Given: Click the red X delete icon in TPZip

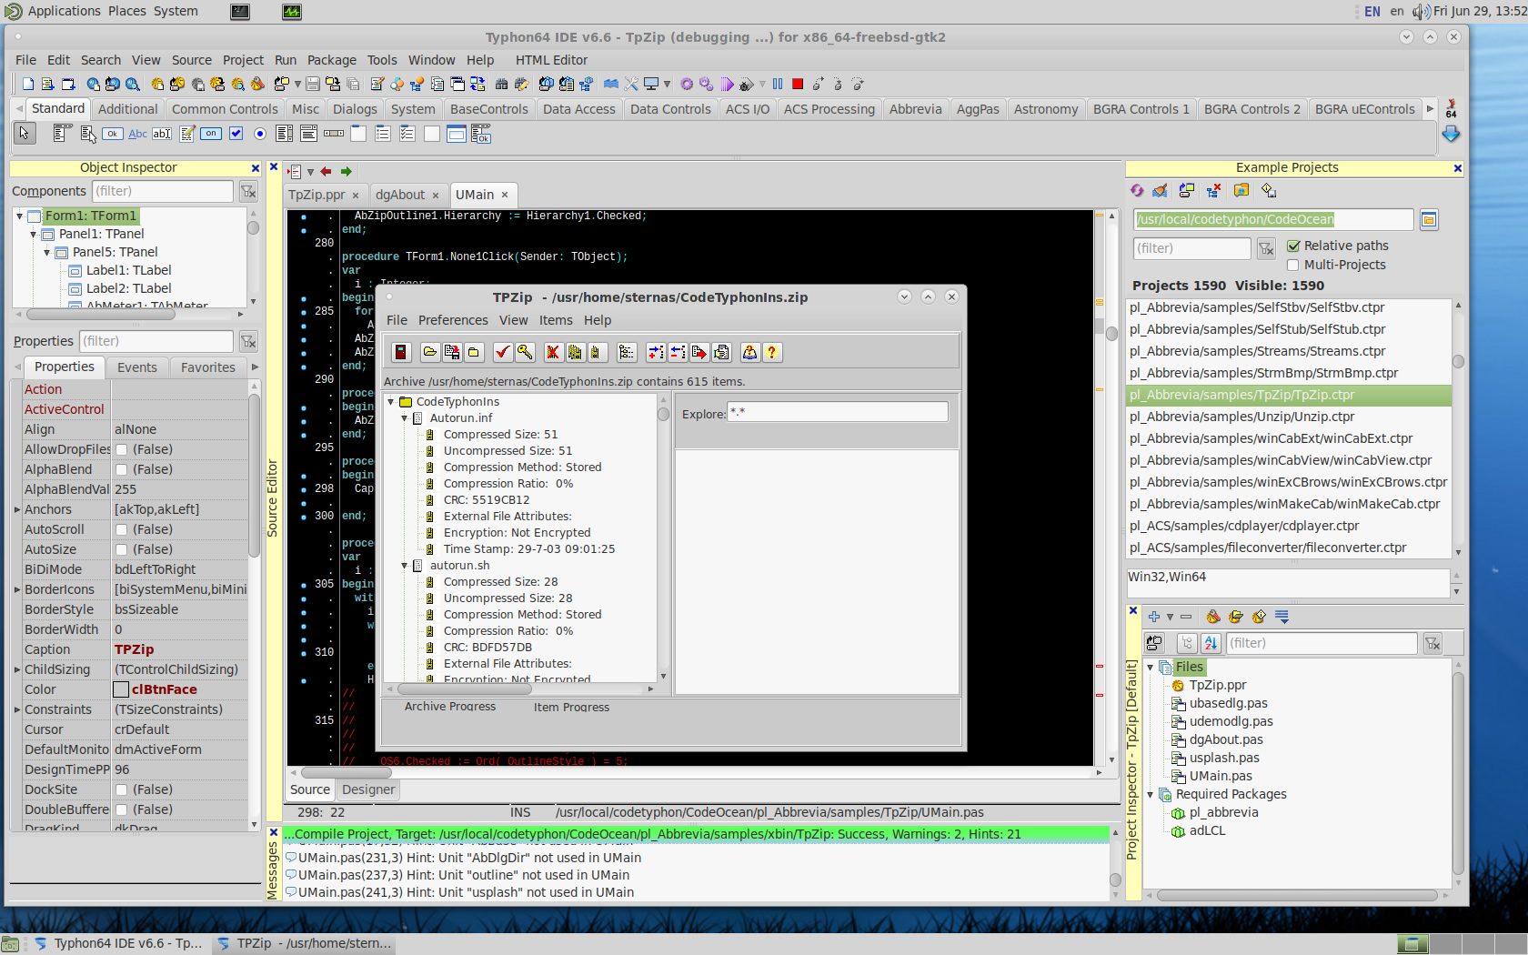Looking at the screenshot, I should click(x=552, y=352).
